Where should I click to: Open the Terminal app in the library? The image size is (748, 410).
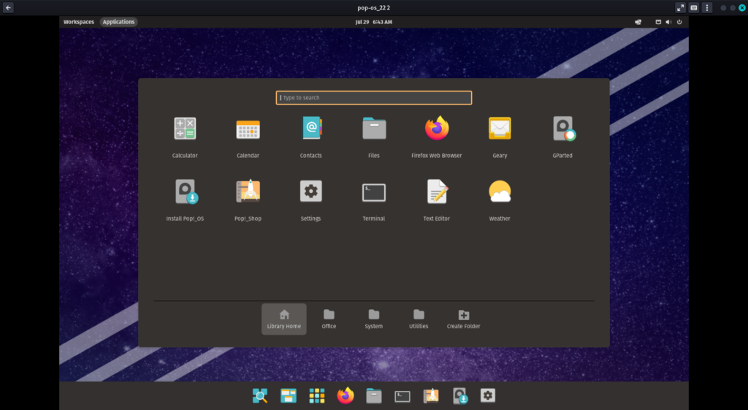(x=374, y=192)
